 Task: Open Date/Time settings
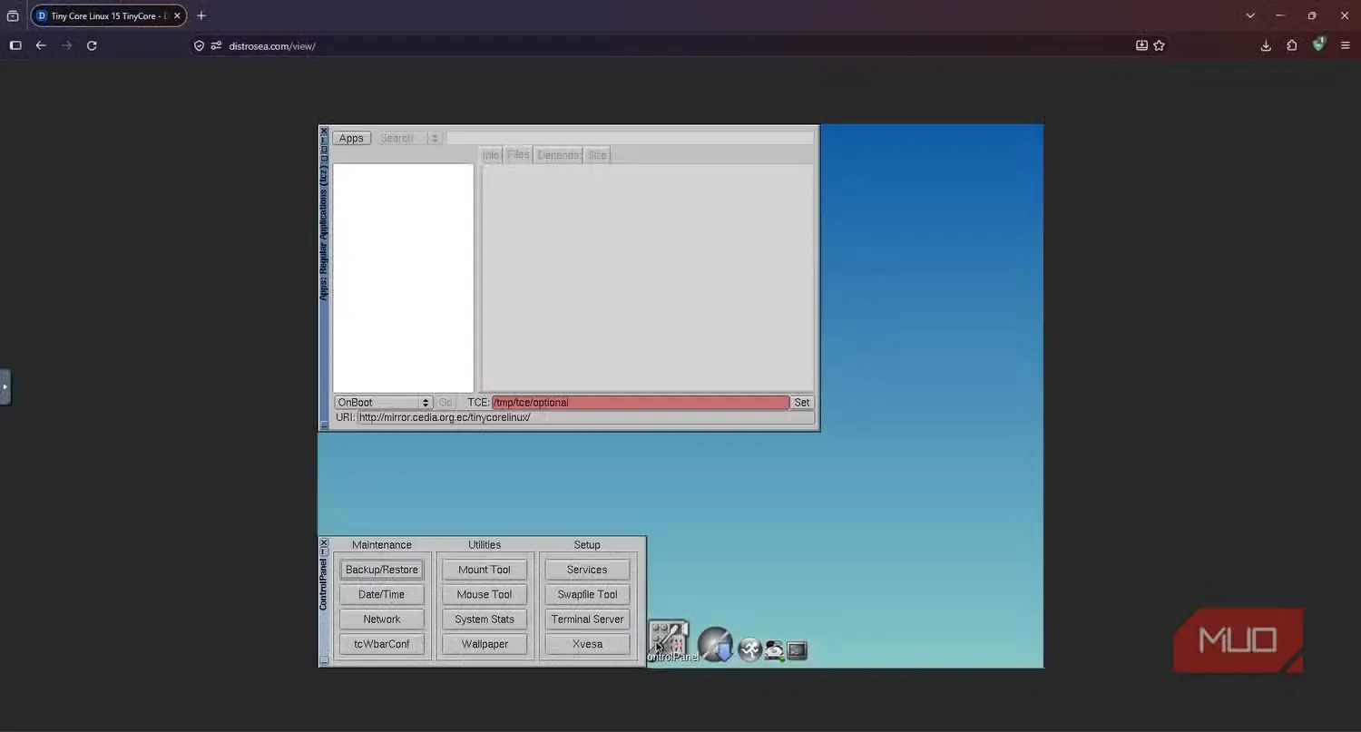[x=382, y=594]
